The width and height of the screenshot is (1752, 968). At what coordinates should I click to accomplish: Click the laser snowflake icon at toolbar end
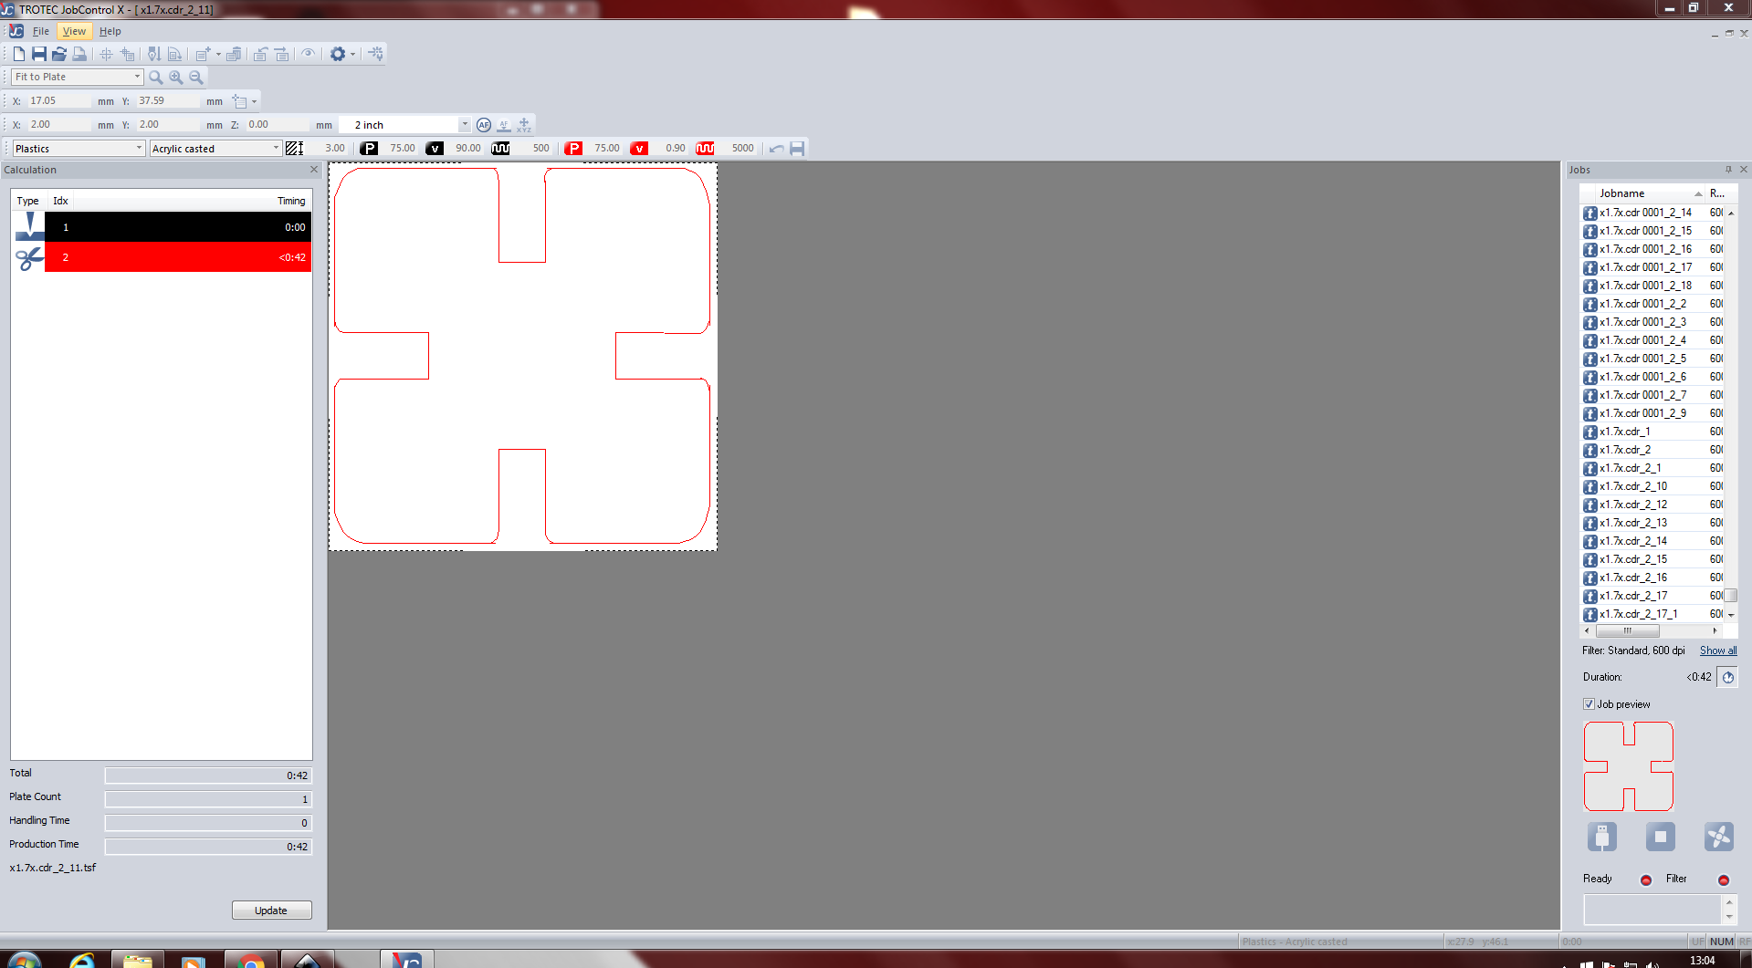[x=376, y=54]
